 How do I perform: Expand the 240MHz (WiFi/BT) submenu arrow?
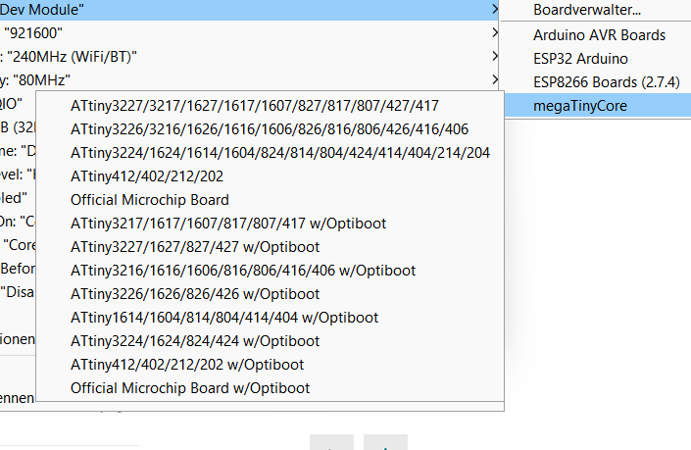click(495, 56)
